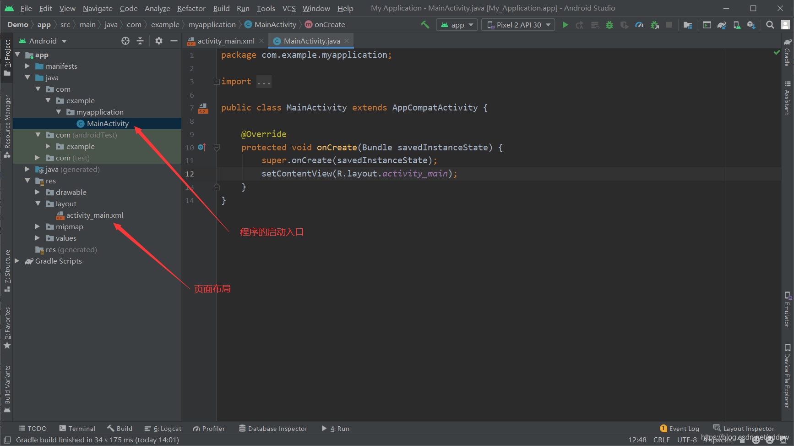Click the Run with Coverage icon
794x446 pixels.
pos(624,25)
